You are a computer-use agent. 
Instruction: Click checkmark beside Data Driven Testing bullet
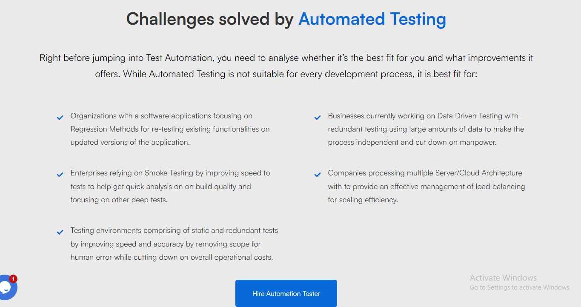[x=318, y=118]
